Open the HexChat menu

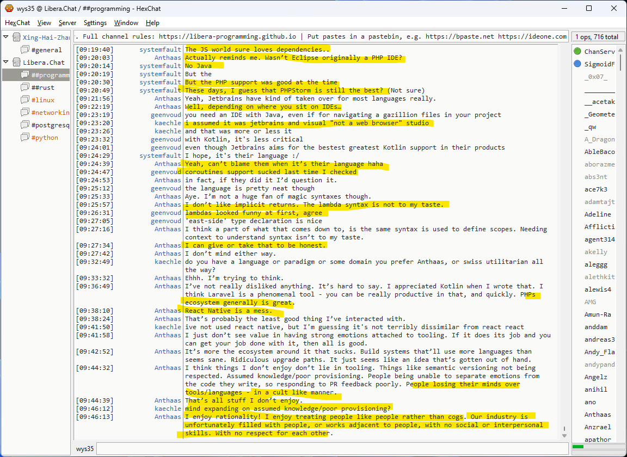click(x=17, y=23)
